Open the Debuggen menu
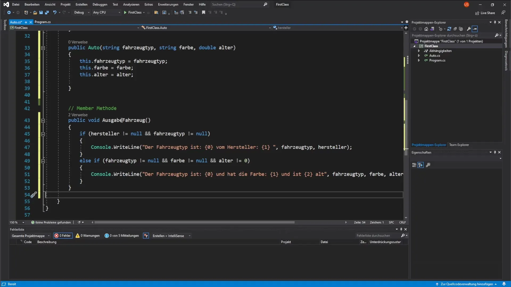 pyautogui.click(x=100, y=5)
